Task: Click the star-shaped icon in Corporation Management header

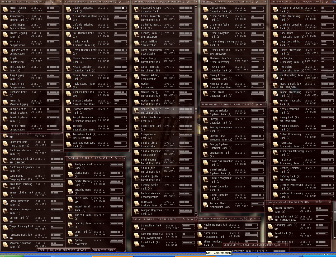Action: pyautogui.click(x=246, y=219)
